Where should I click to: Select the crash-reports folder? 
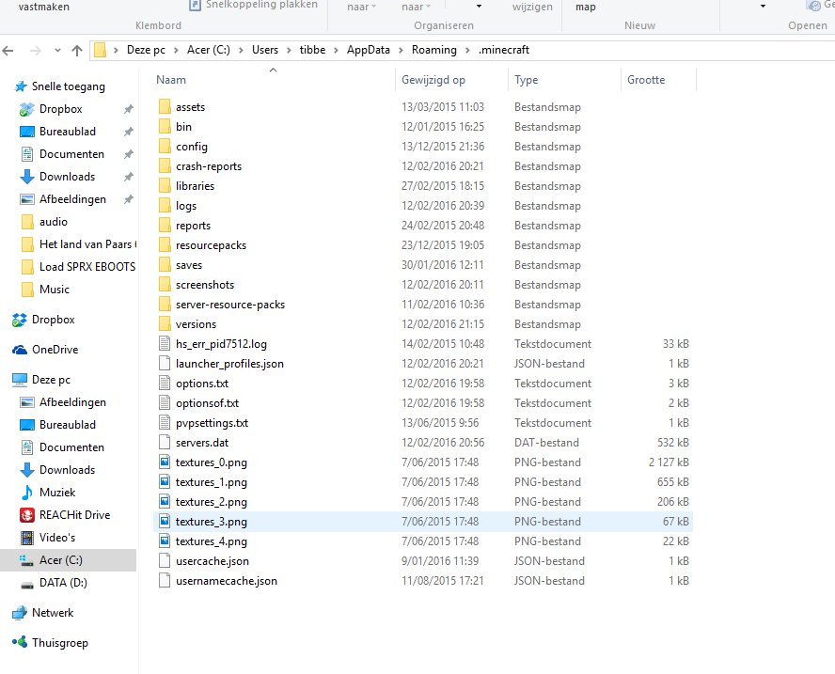(x=209, y=166)
